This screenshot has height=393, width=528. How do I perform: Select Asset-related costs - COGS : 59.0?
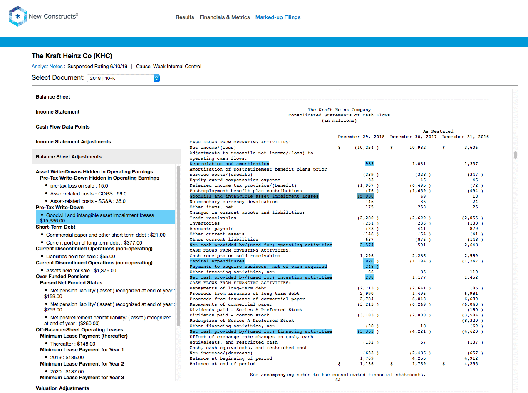(x=89, y=194)
